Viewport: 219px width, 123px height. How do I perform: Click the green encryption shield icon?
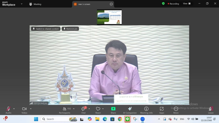click(x=163, y=4)
